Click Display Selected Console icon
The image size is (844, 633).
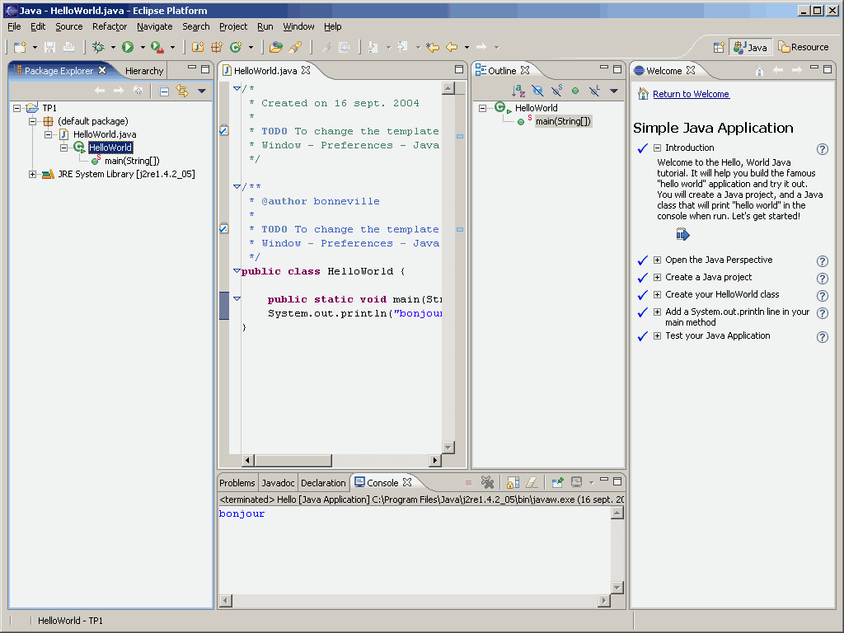click(576, 482)
